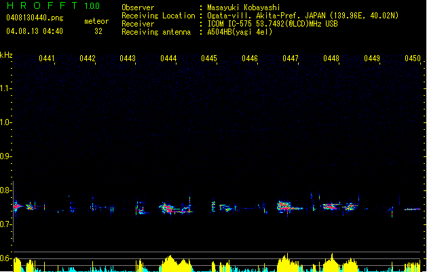This screenshot has height=272, width=427.
Task: Click observer name Masayuki Kobayashi
Action: [x=244, y=7]
